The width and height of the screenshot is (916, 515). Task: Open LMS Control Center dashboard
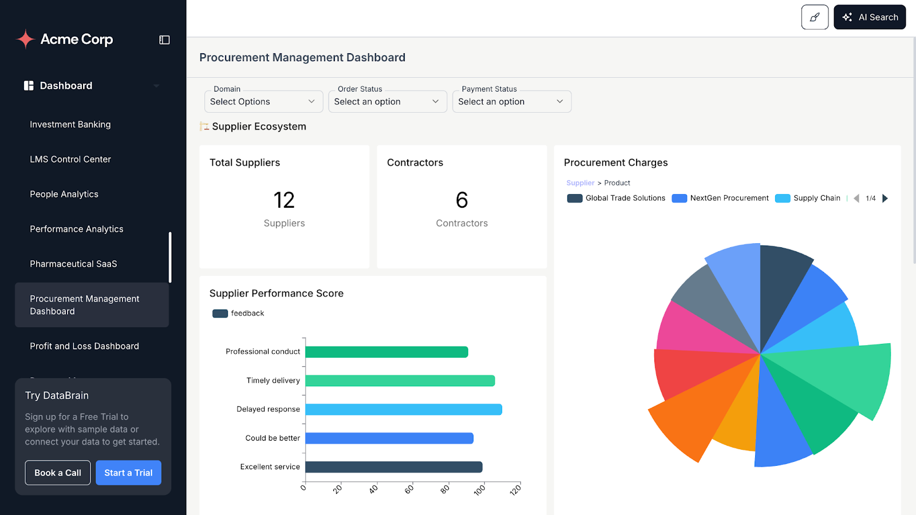70,159
